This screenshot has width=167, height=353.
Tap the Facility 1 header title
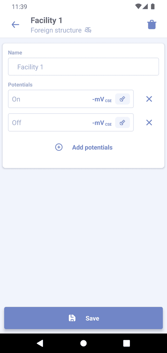[x=46, y=20]
